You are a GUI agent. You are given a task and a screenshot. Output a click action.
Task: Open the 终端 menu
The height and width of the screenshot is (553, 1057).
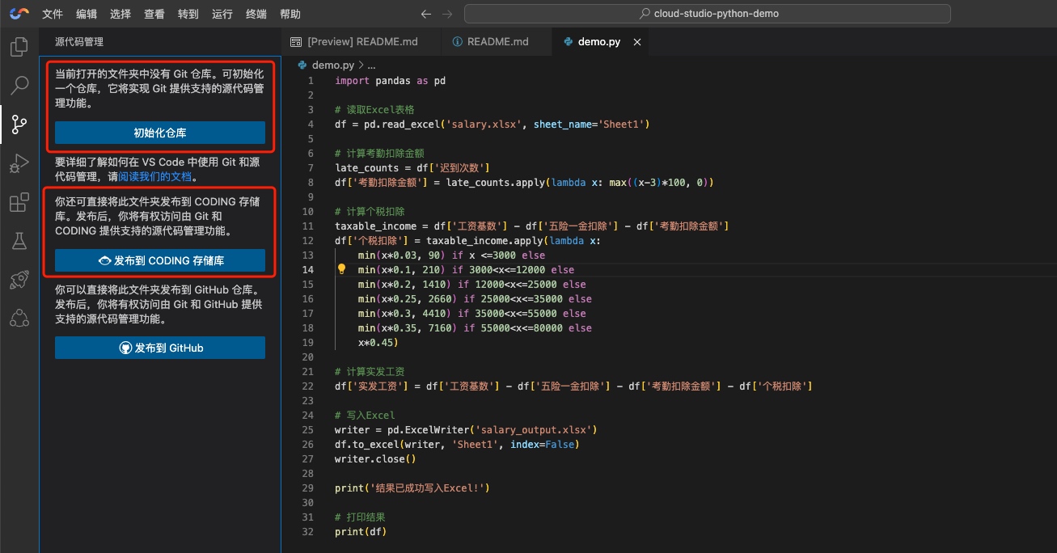(x=256, y=14)
